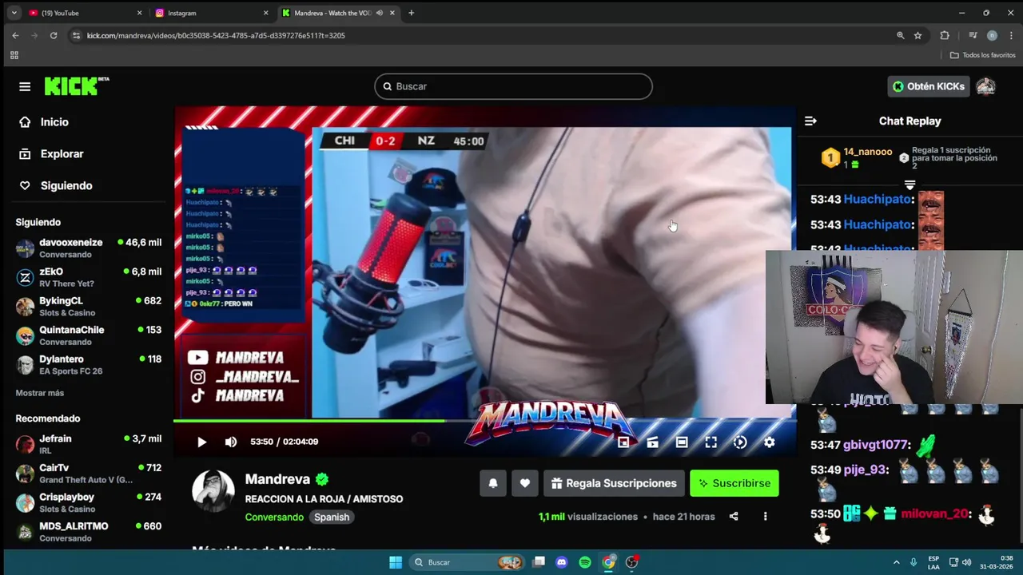Click milovan_20 username in chat

pyautogui.click(x=934, y=514)
